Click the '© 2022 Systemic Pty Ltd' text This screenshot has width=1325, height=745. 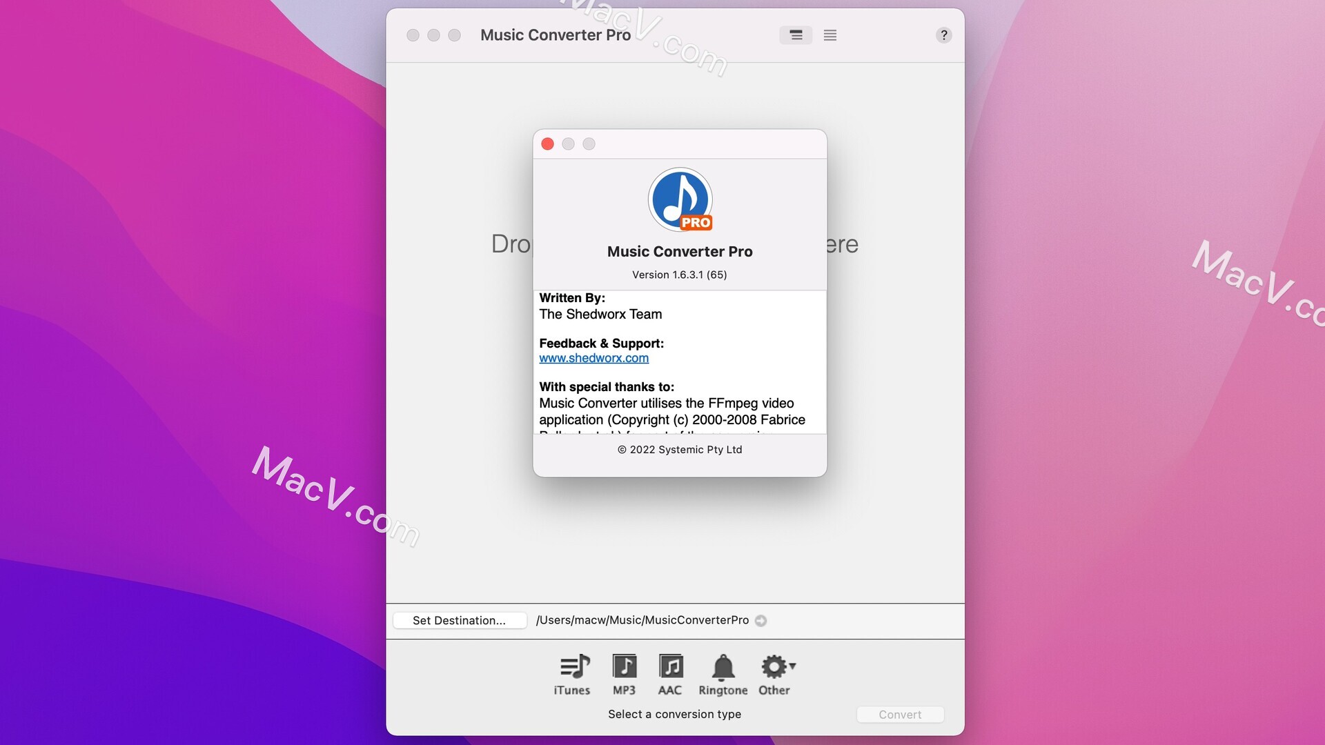680,450
